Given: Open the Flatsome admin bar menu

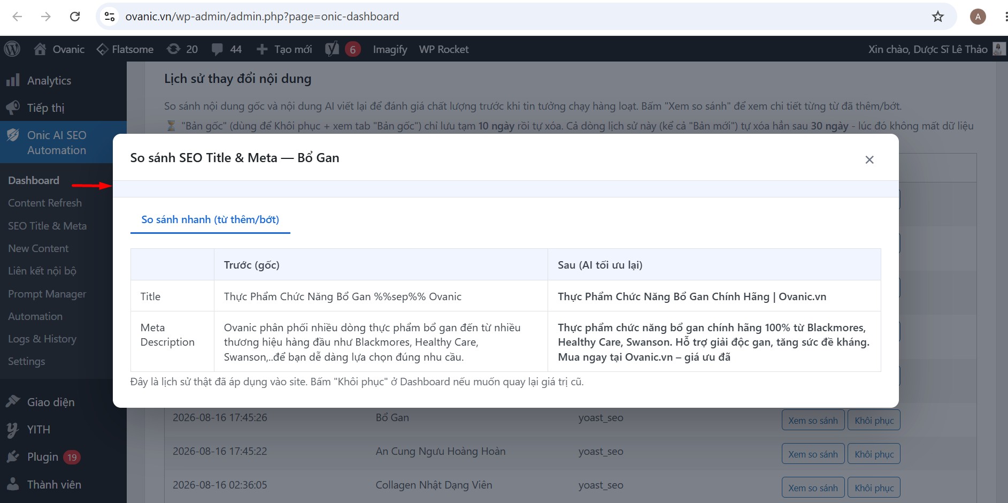Looking at the screenshot, I should click(125, 49).
